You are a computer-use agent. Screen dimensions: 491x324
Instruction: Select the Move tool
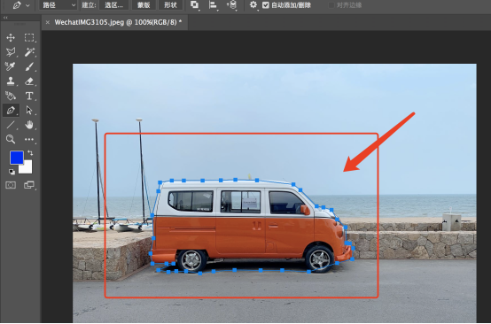tap(11, 38)
